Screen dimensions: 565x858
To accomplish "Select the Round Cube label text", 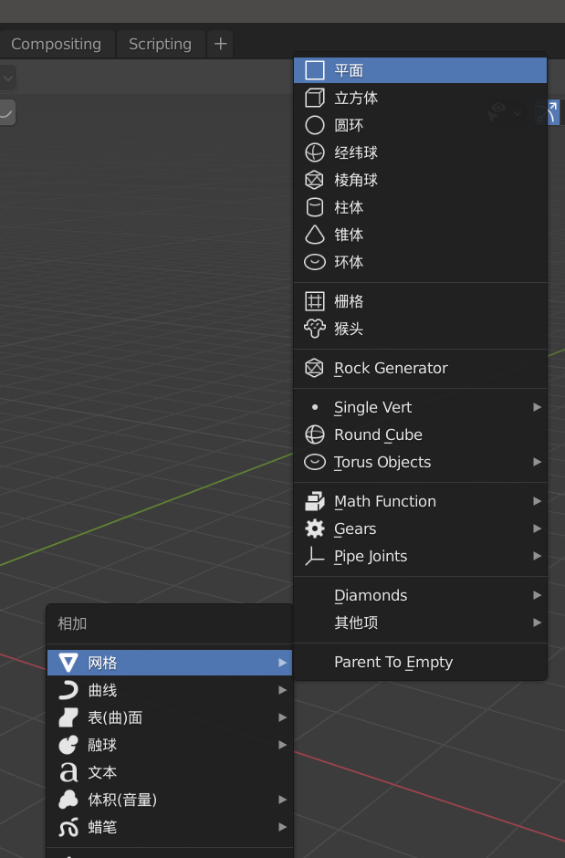I will coord(379,435).
